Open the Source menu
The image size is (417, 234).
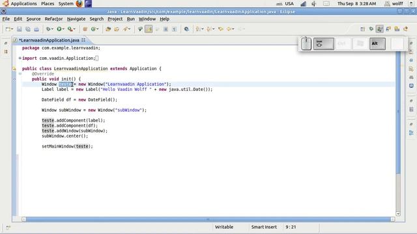(x=33, y=19)
